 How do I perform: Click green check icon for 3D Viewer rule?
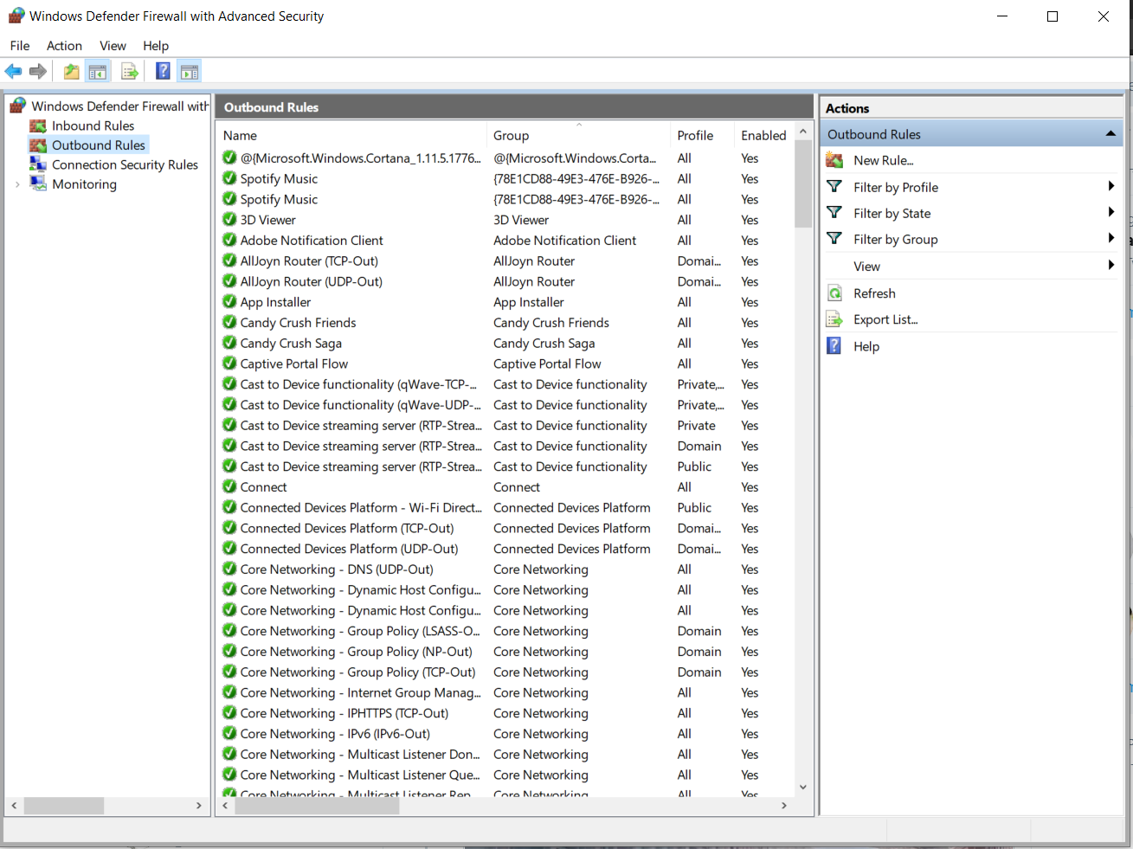(x=229, y=219)
